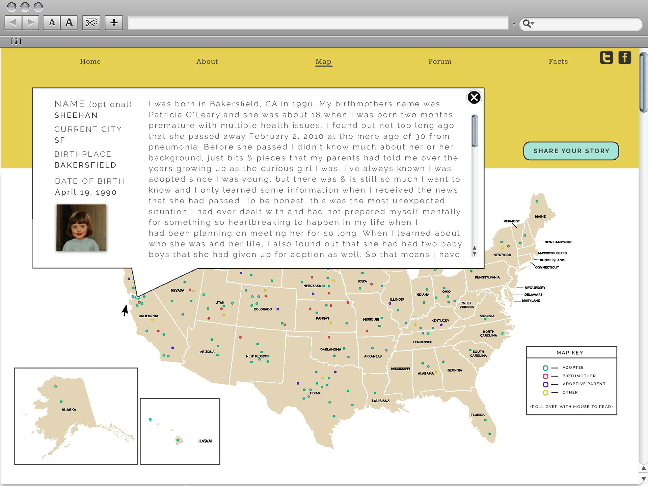Click the Maine adoptee map dot
Viewport: 648px width, 486px height.
(537, 201)
